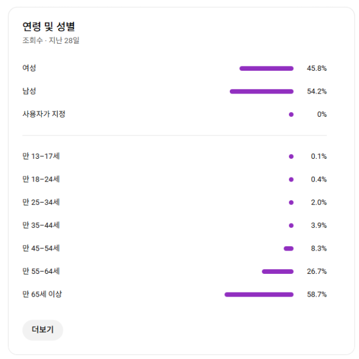Screen dimensions: 359x359
Task: Click the 54.2% percentage value
Action: point(317,91)
